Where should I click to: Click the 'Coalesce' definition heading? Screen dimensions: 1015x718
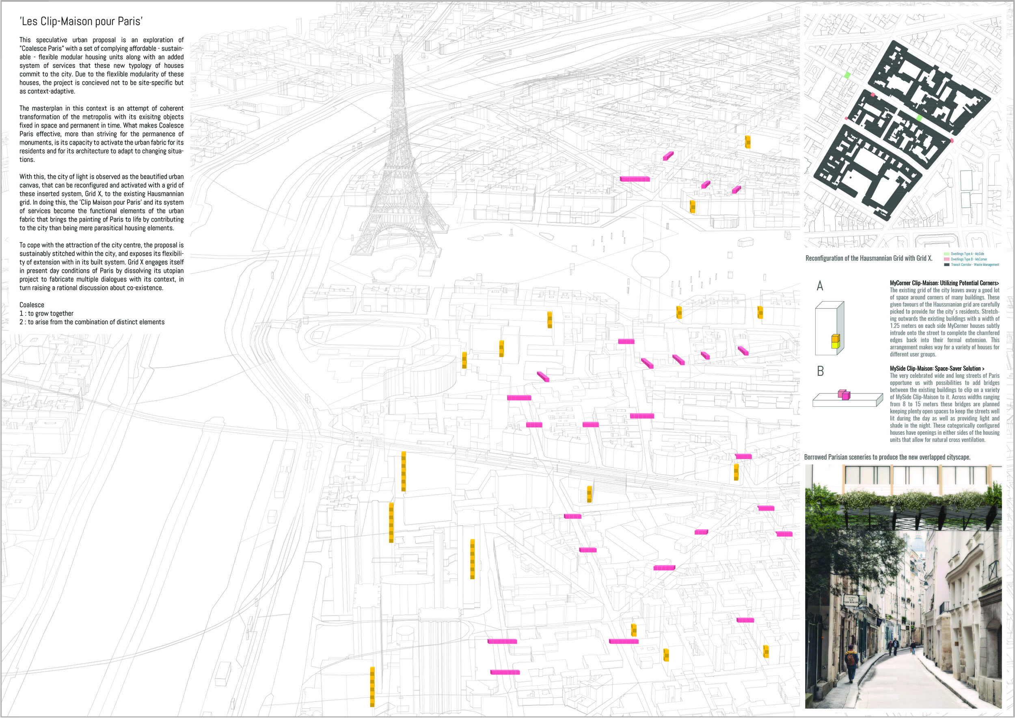32,305
